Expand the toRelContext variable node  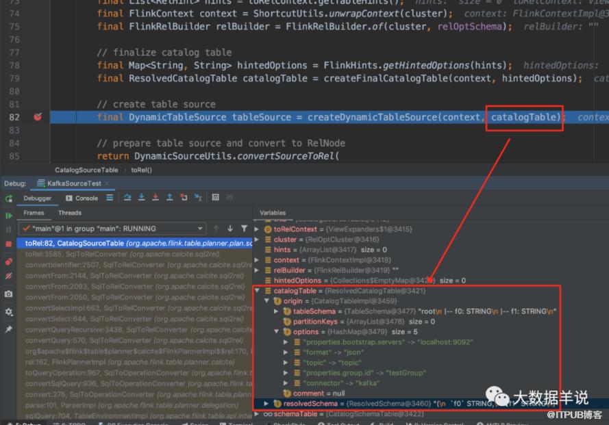pos(257,229)
